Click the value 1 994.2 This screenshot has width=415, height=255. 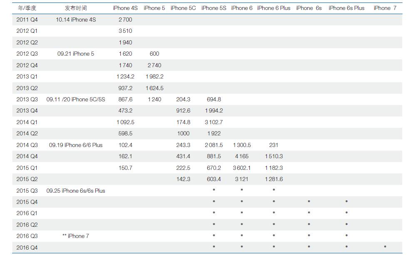[214, 111]
